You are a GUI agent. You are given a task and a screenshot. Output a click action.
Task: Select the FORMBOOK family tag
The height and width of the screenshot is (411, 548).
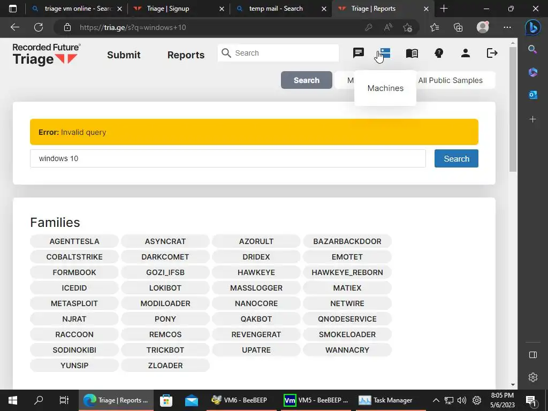pos(74,272)
